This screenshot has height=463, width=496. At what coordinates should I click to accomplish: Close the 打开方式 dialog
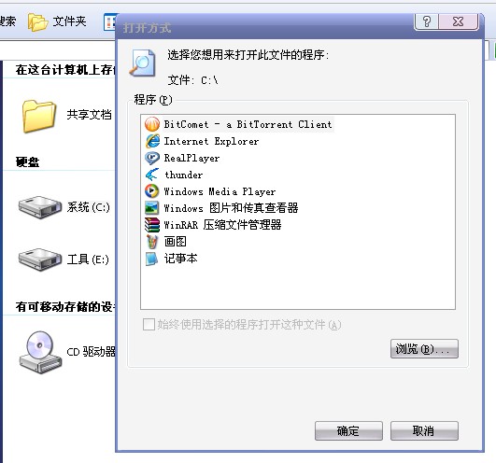458,21
